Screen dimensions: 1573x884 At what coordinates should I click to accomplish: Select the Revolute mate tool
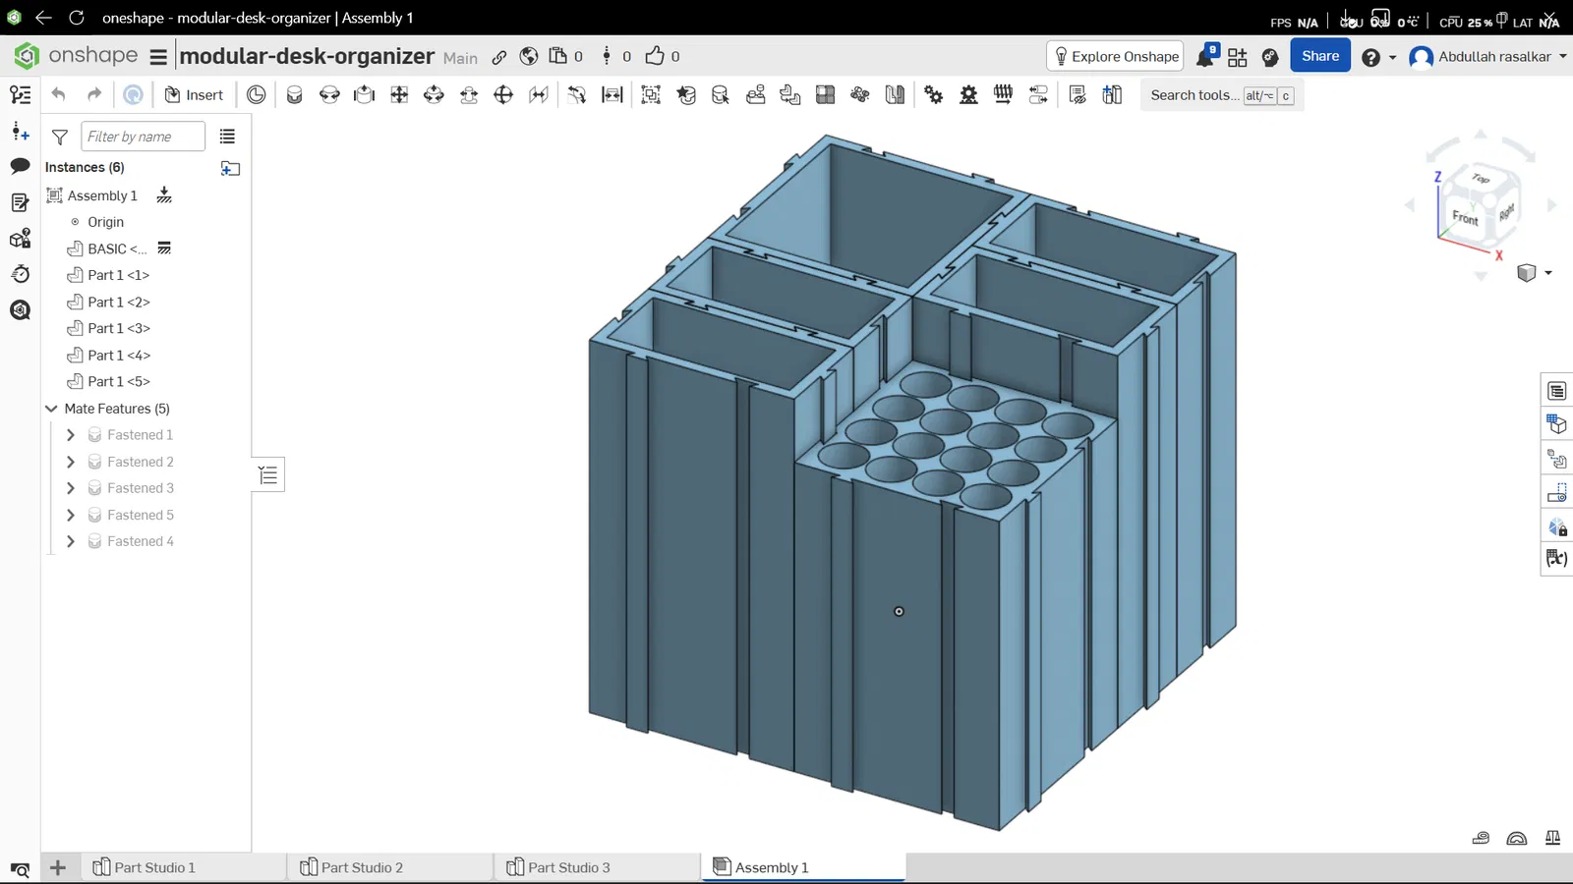[x=329, y=94]
